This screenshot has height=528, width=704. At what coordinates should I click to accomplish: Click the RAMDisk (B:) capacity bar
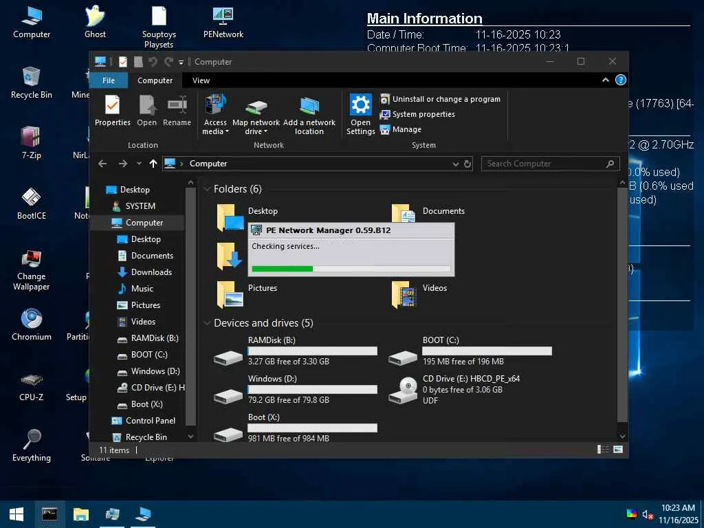(313, 351)
